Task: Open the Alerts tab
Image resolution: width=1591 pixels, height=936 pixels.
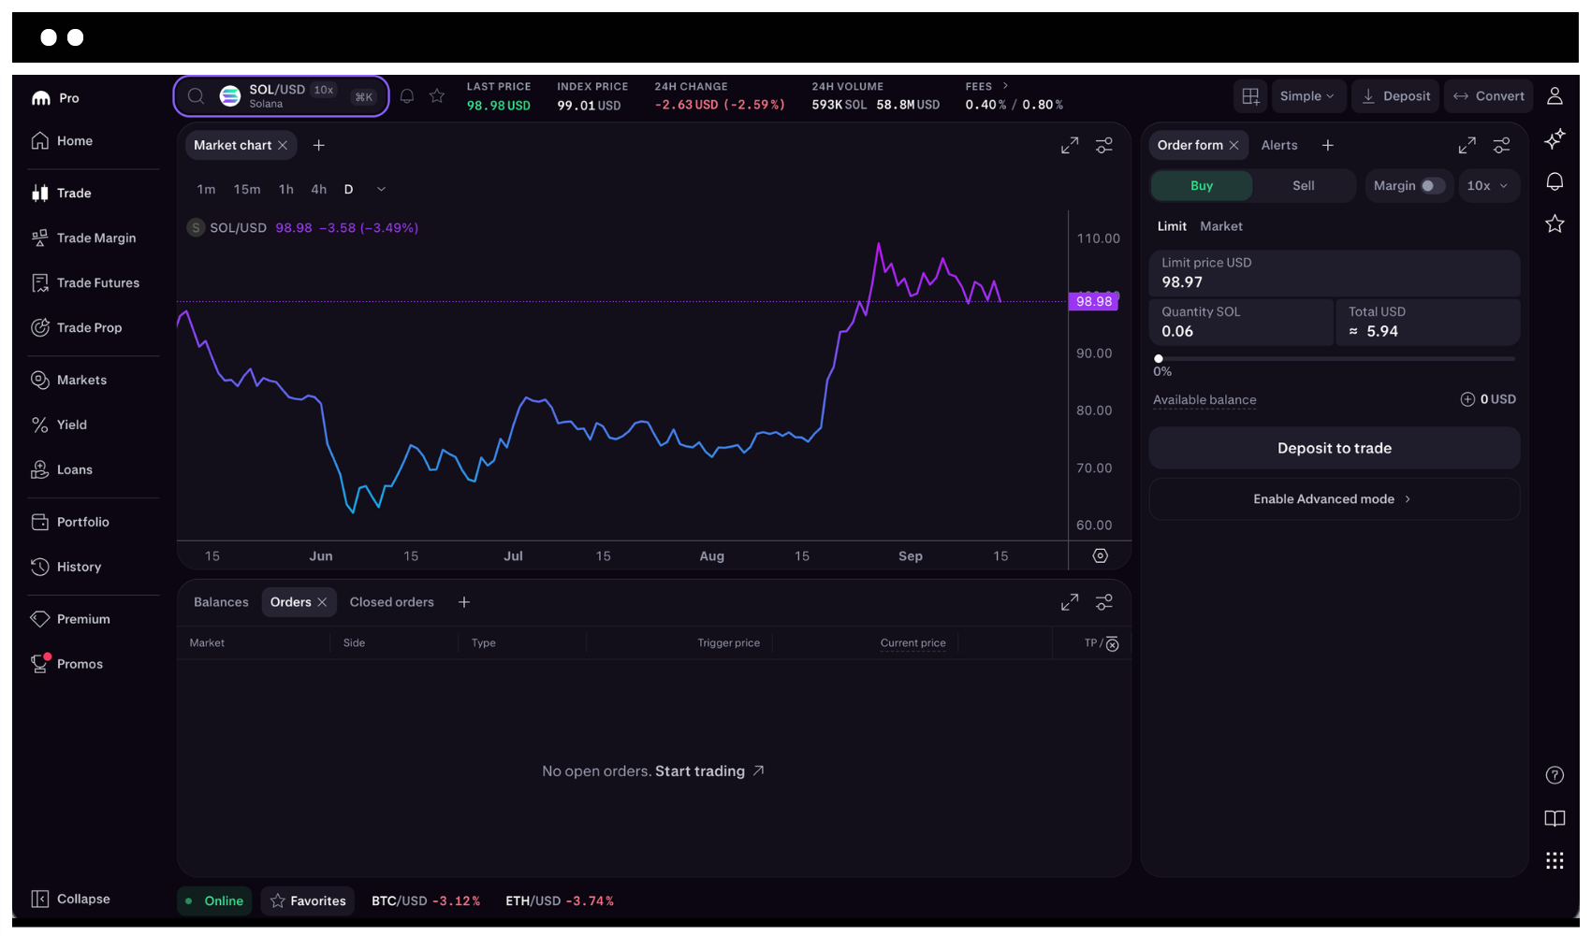Action: 1279,145
